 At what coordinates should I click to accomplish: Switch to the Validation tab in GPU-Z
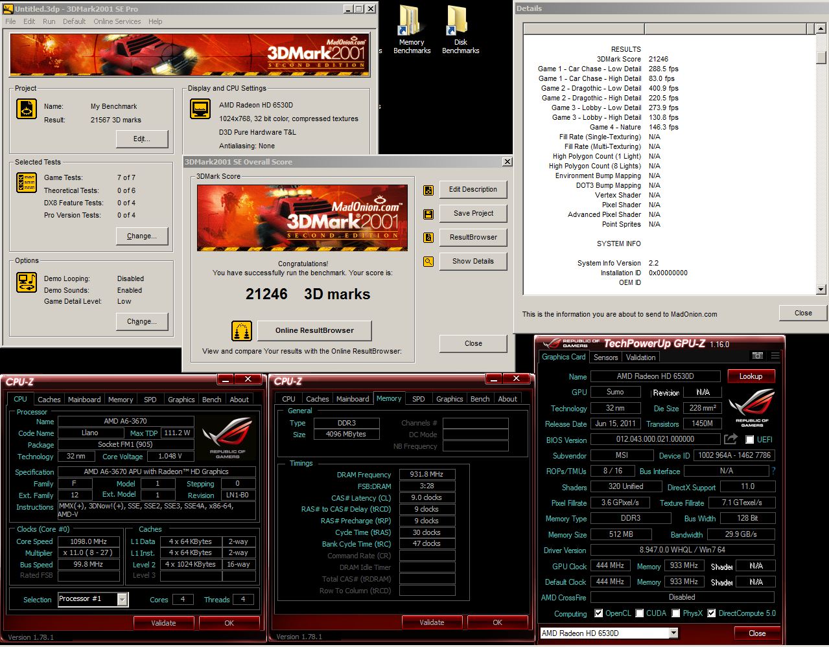click(x=641, y=358)
